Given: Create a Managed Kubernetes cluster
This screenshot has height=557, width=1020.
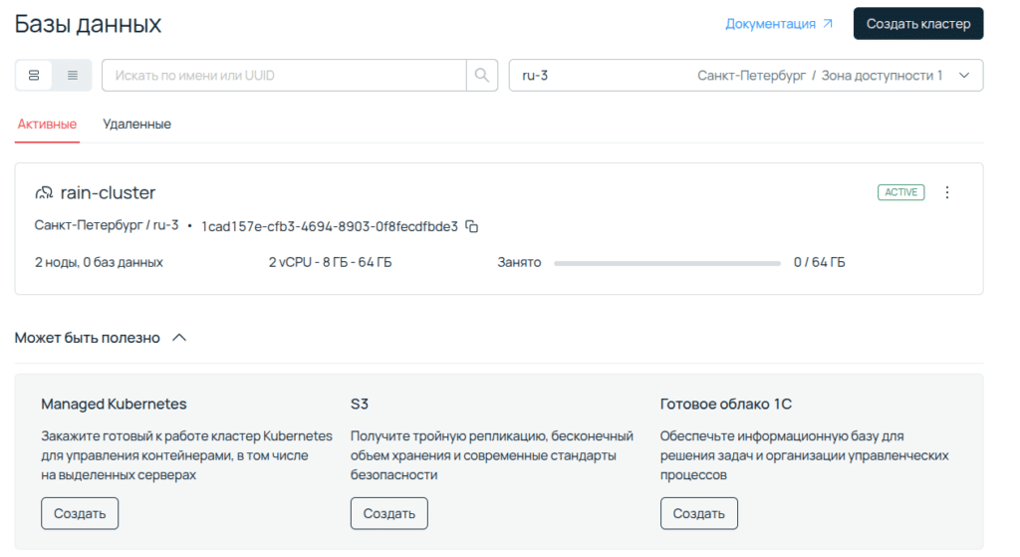Looking at the screenshot, I should [x=80, y=514].
